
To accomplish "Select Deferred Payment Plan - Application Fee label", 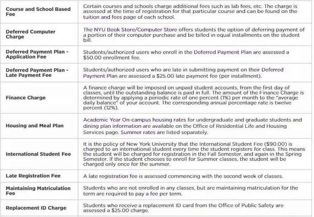I will point(37,54).
